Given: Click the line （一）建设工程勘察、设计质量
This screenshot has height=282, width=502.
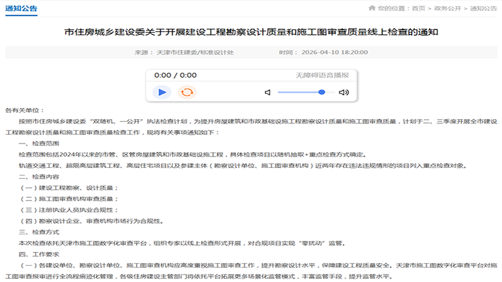Looking at the screenshot, I should (x=69, y=188).
